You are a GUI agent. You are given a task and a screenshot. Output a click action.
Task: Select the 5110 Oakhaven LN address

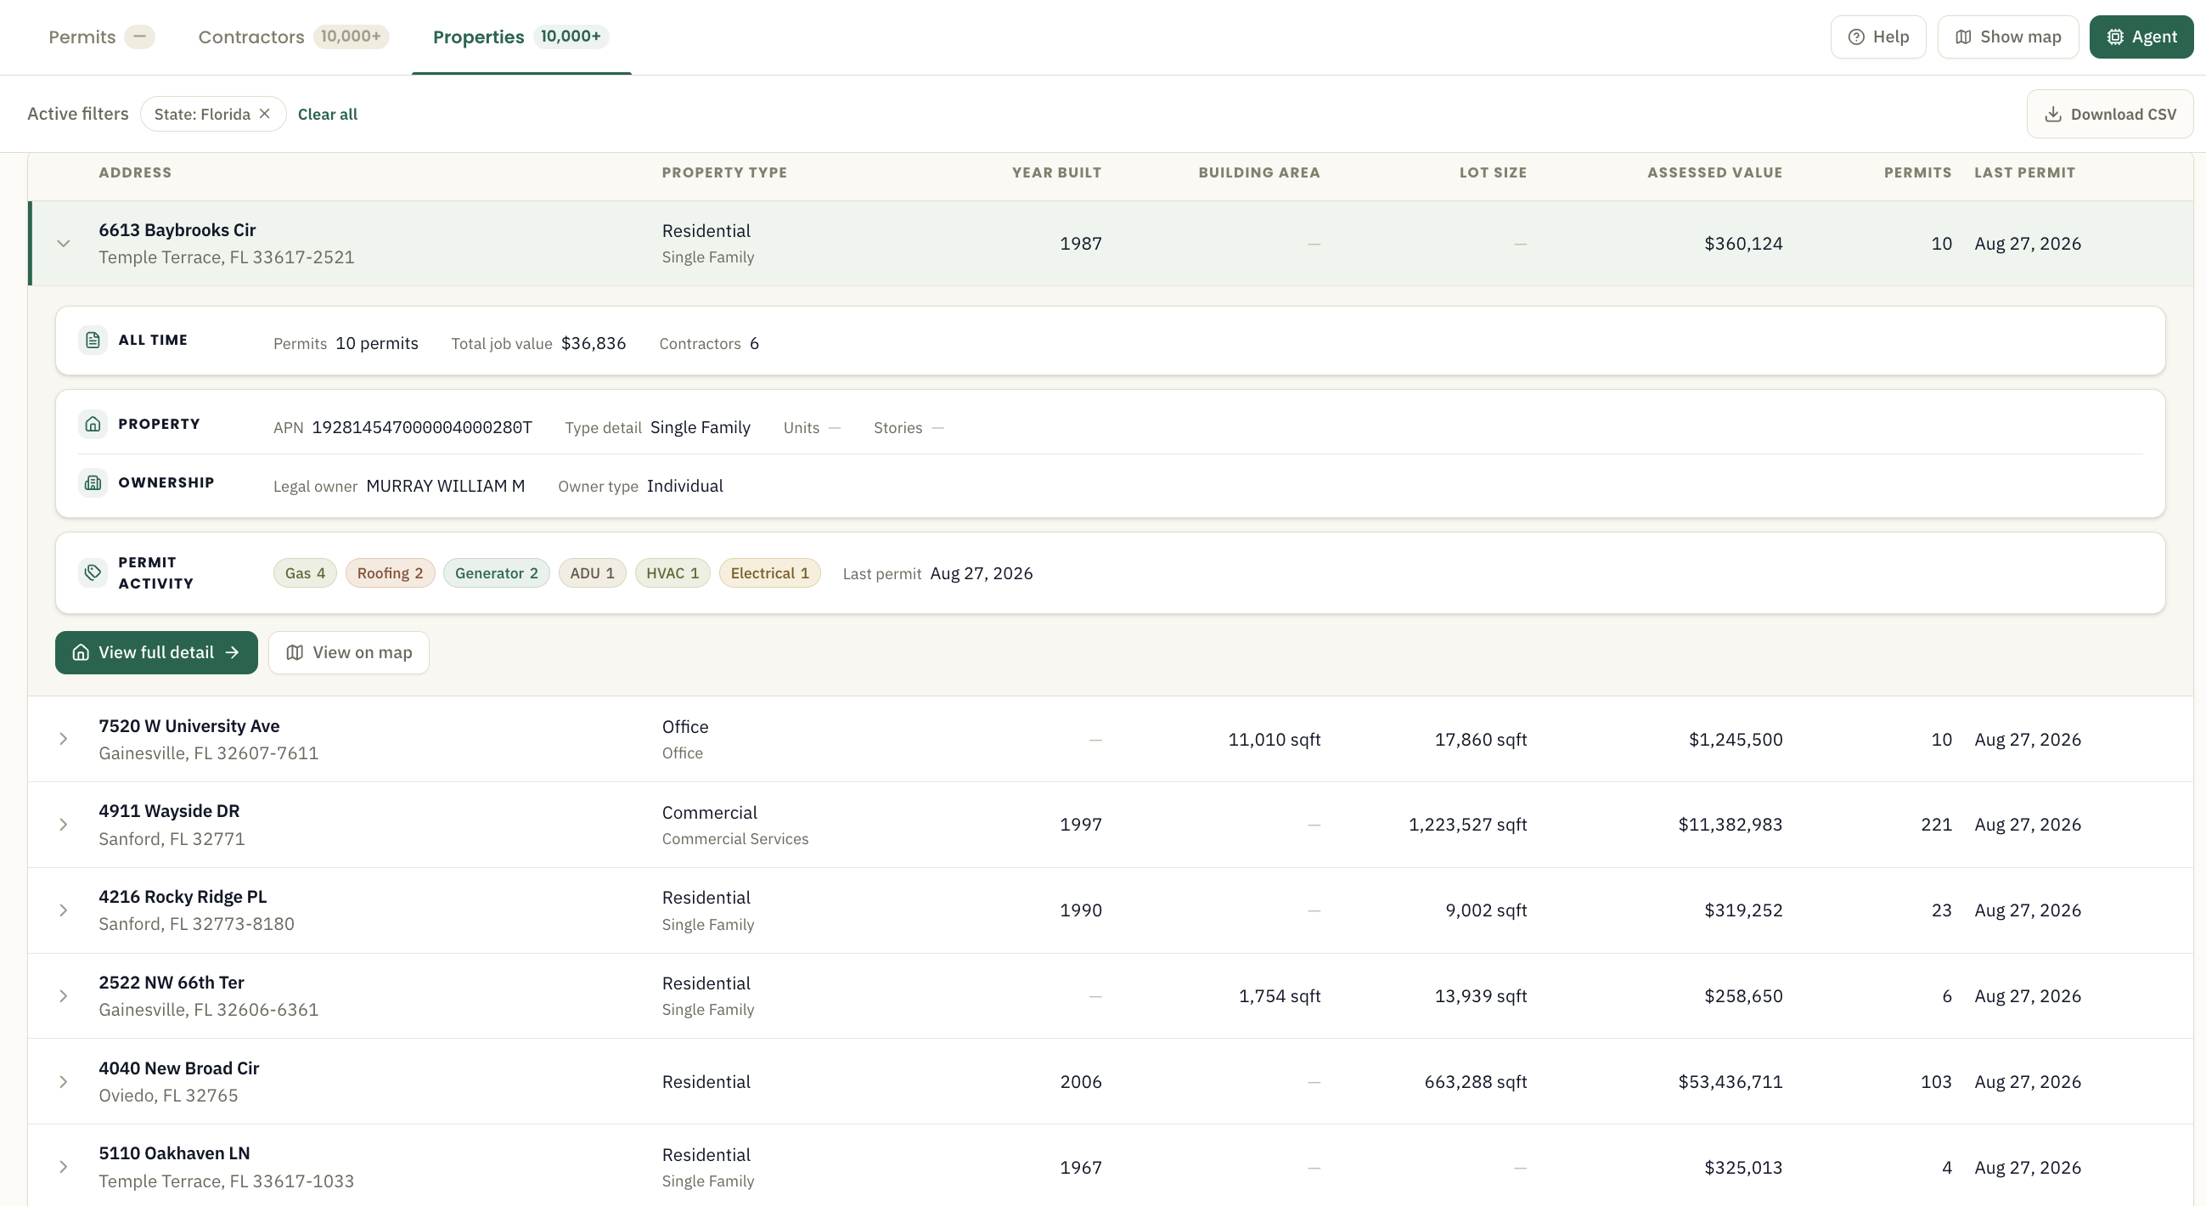tap(174, 1152)
